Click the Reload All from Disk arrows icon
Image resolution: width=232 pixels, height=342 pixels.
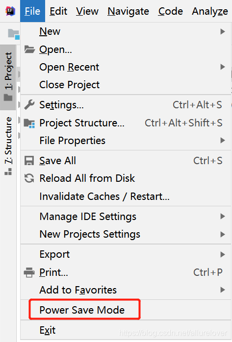(29, 178)
